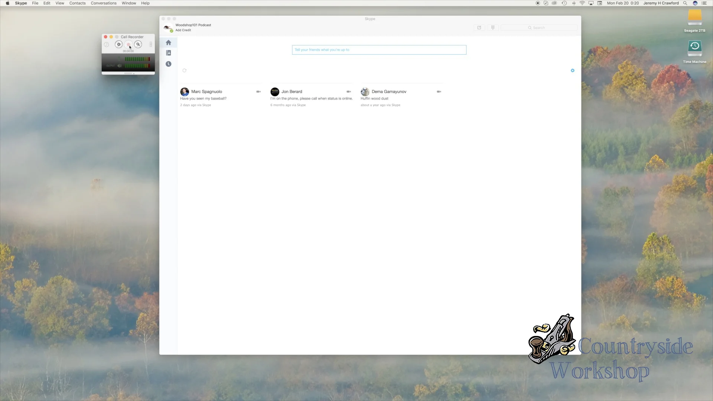Click the mood message field 'Tell your friends'

tap(379, 50)
